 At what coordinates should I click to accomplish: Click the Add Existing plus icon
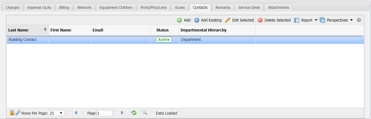(197, 20)
